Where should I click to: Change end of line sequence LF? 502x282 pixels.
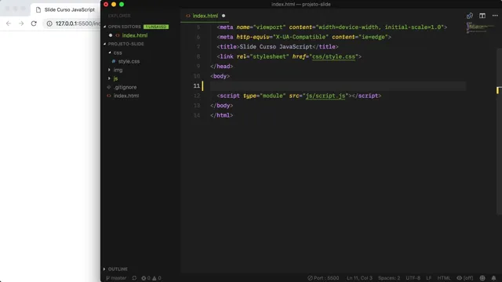pyautogui.click(x=429, y=278)
